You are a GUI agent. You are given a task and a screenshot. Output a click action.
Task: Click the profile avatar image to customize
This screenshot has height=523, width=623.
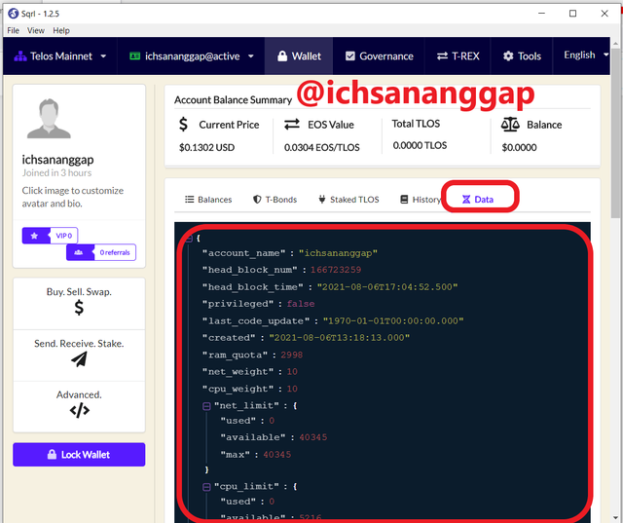click(49, 119)
